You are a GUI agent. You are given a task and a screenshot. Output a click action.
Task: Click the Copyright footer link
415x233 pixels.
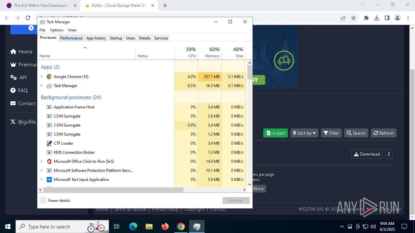[x=195, y=209]
